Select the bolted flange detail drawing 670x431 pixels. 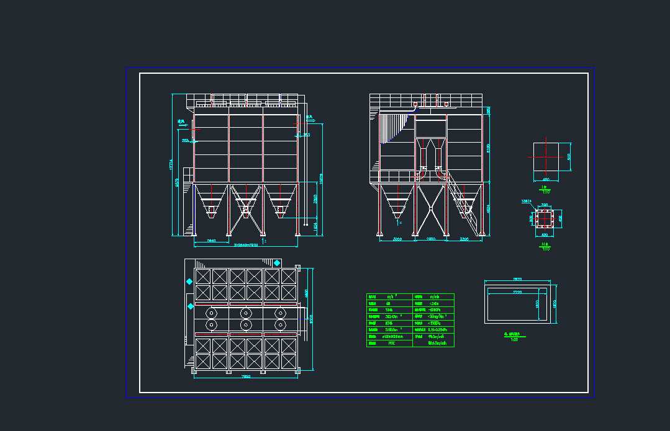pyautogui.click(x=545, y=219)
